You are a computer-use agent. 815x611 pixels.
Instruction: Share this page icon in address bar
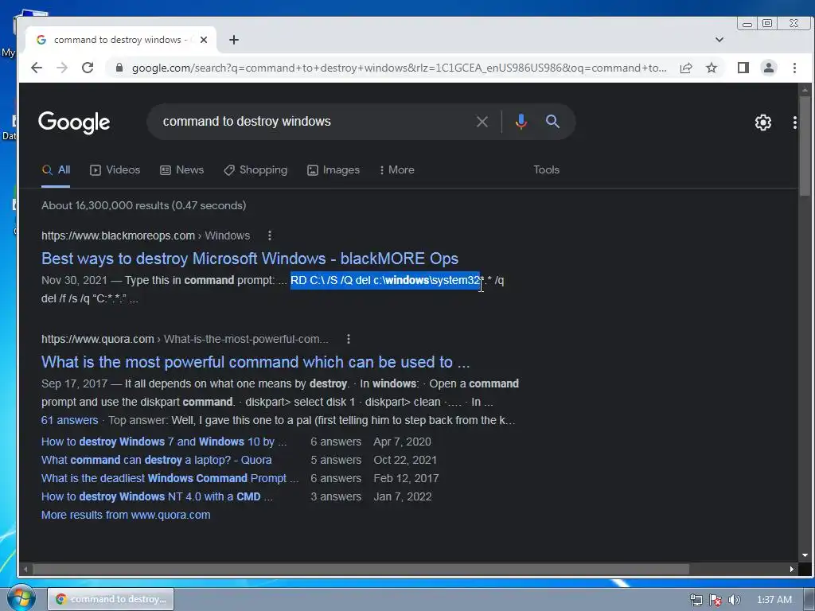click(686, 68)
